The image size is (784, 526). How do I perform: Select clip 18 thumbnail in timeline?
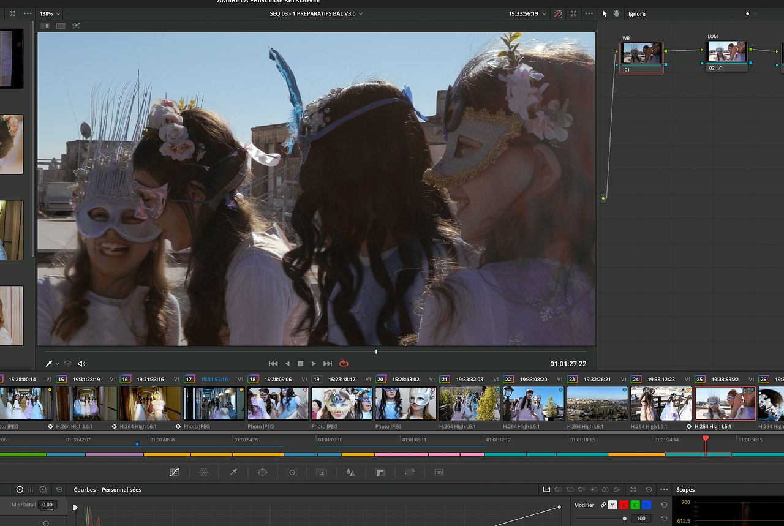point(277,403)
